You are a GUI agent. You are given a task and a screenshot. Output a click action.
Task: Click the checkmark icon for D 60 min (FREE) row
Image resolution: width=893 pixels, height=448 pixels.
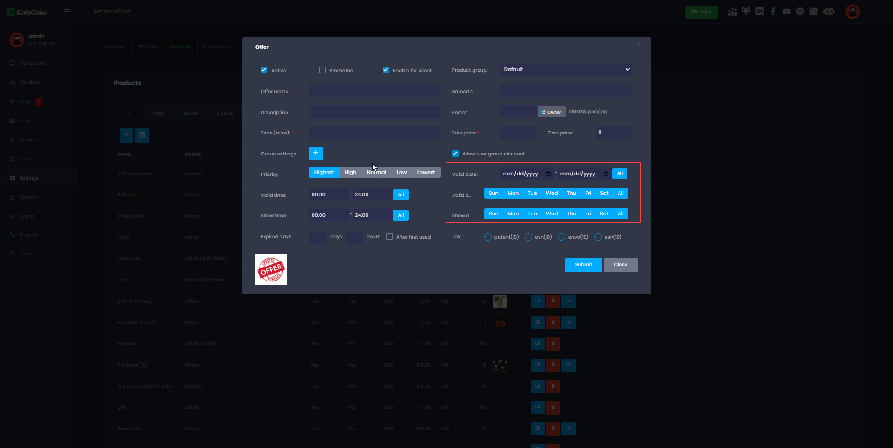pyautogui.click(x=568, y=301)
